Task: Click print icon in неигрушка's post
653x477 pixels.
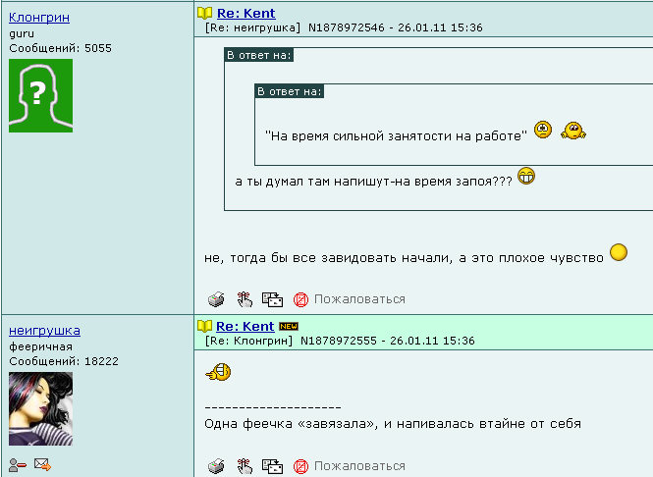Action: click(x=216, y=466)
